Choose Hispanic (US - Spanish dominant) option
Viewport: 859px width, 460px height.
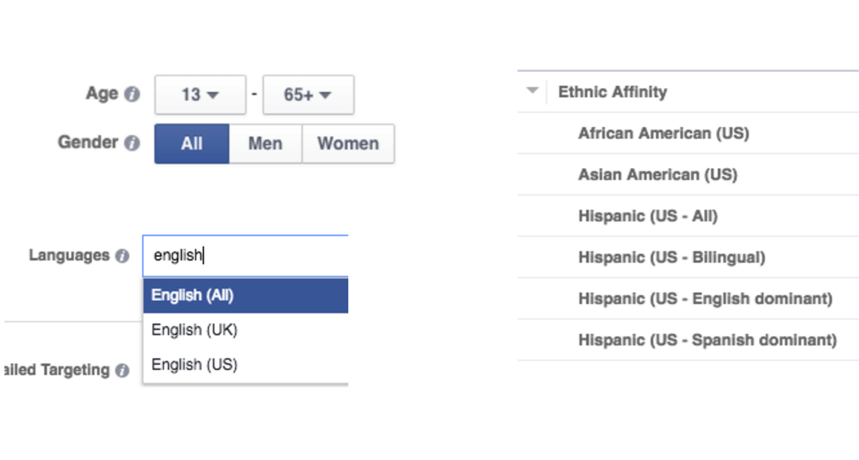707,340
